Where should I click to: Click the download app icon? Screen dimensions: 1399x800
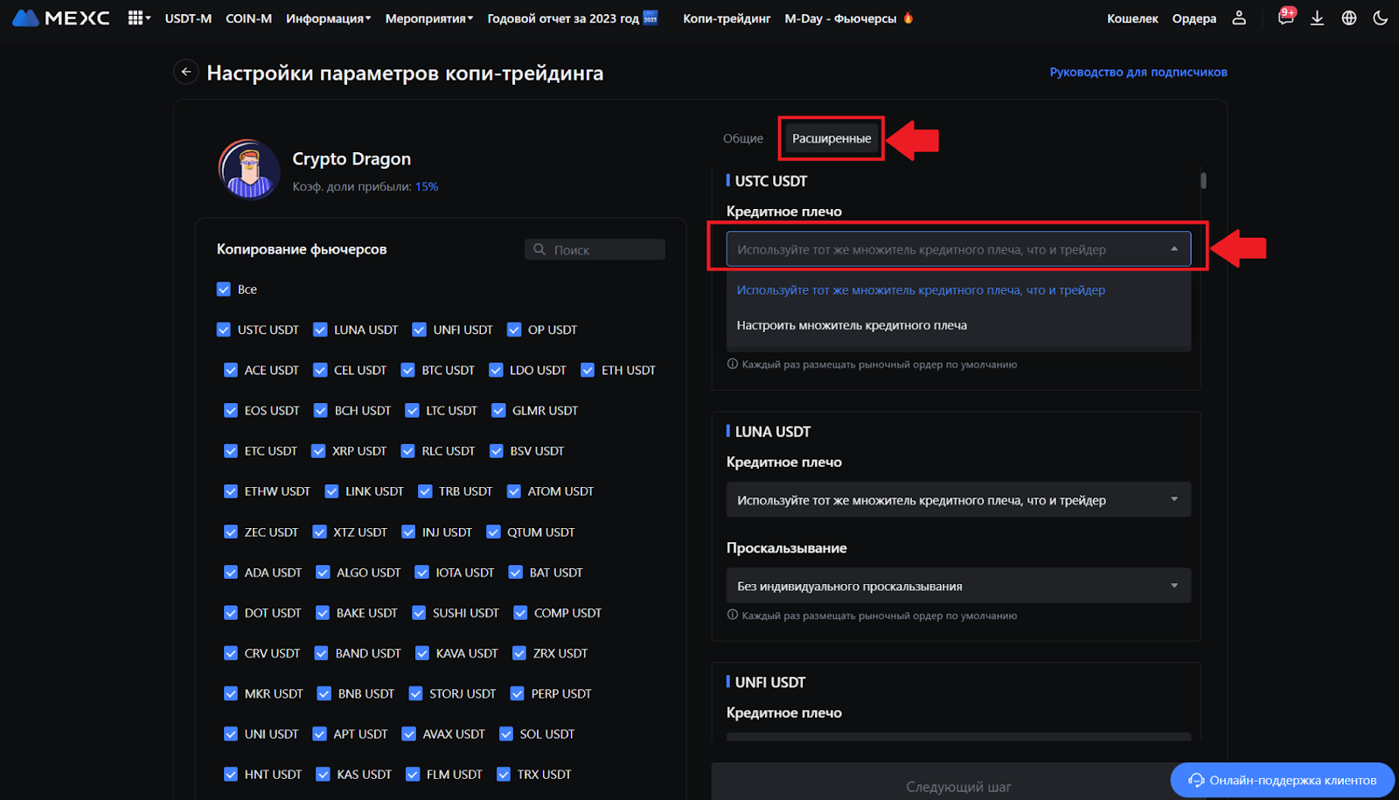(1317, 18)
